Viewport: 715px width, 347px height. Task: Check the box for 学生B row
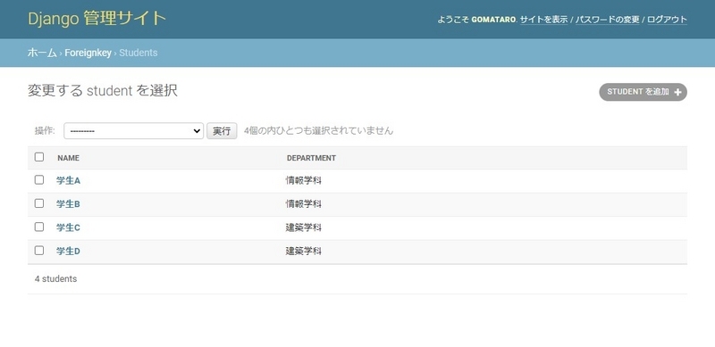click(x=39, y=203)
